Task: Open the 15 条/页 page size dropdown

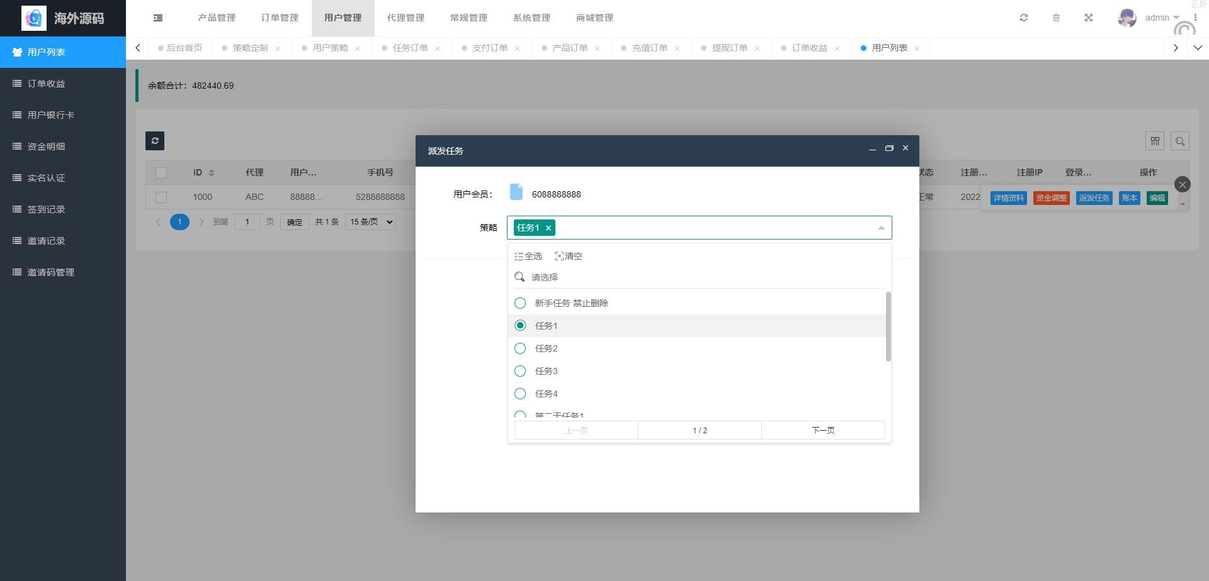Action: pos(370,222)
